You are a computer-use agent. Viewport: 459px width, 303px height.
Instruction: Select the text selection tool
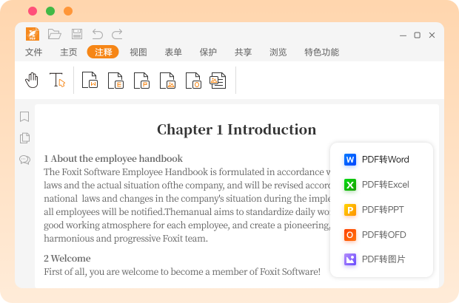pos(57,80)
